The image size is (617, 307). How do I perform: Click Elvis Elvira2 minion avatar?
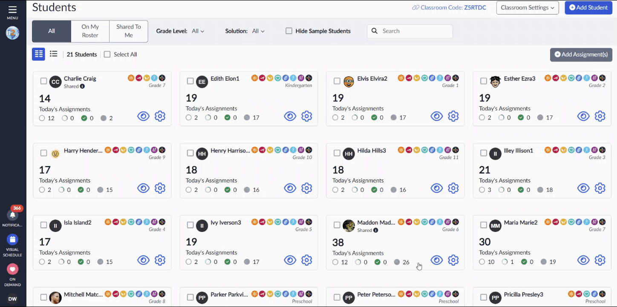[349, 81]
